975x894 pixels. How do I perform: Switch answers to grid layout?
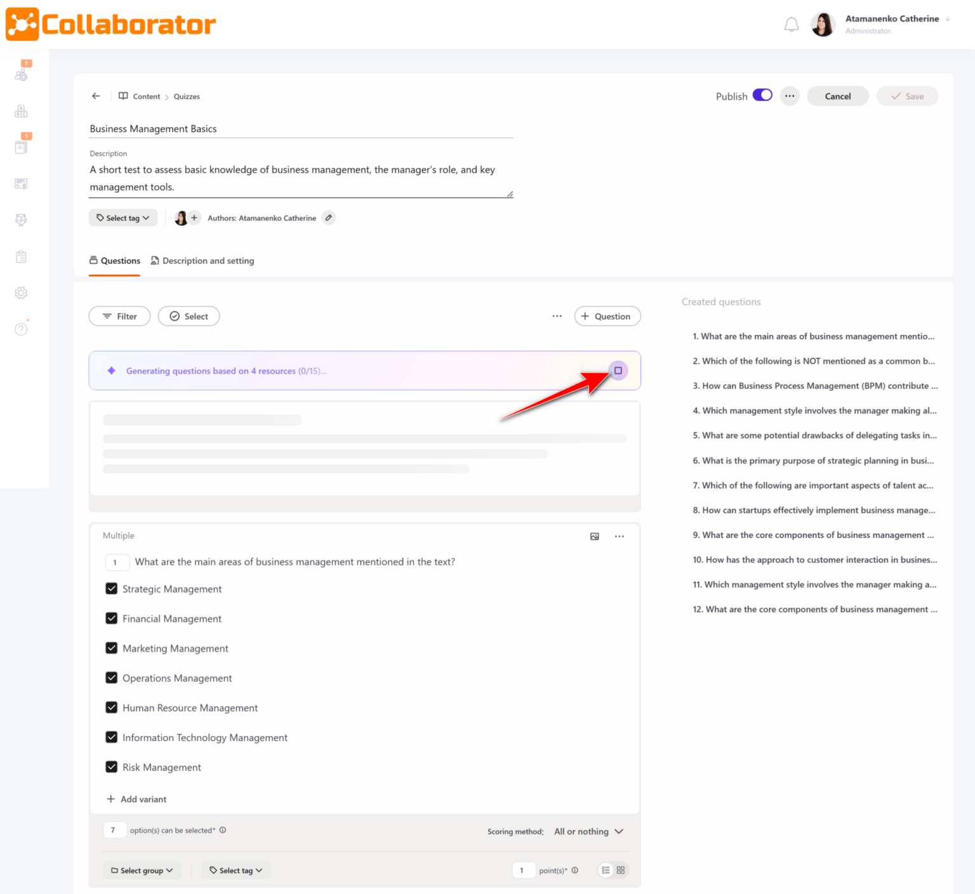coord(621,871)
